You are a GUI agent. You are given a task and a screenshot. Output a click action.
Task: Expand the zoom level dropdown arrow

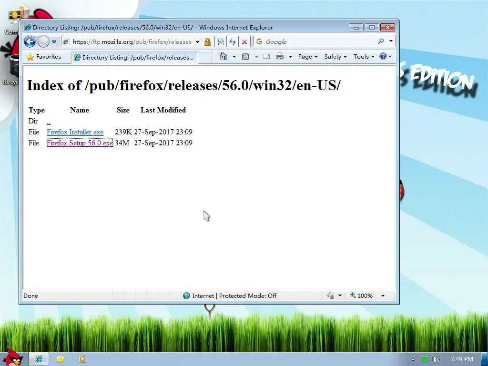coord(383,295)
